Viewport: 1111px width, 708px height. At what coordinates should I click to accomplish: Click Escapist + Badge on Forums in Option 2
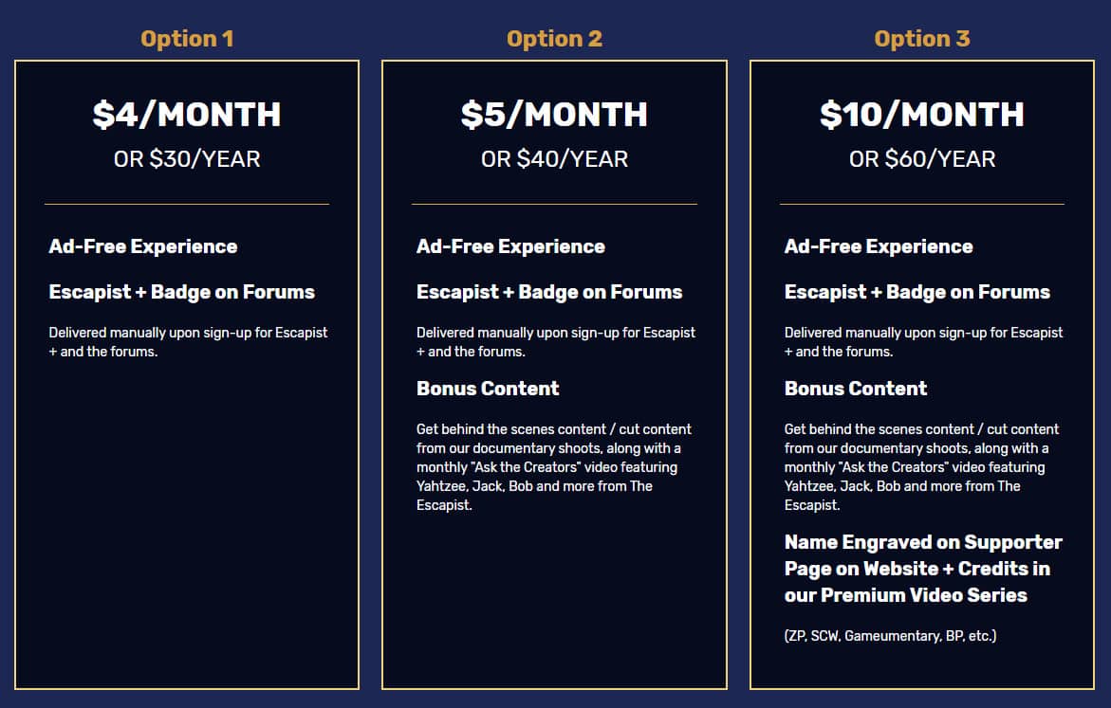(x=549, y=292)
